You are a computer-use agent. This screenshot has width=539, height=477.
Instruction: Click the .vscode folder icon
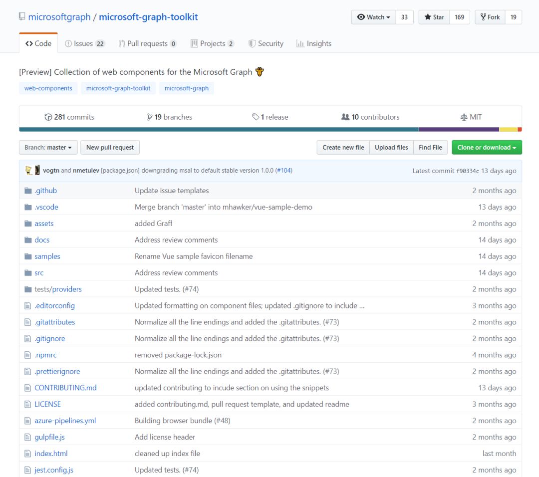click(x=28, y=207)
